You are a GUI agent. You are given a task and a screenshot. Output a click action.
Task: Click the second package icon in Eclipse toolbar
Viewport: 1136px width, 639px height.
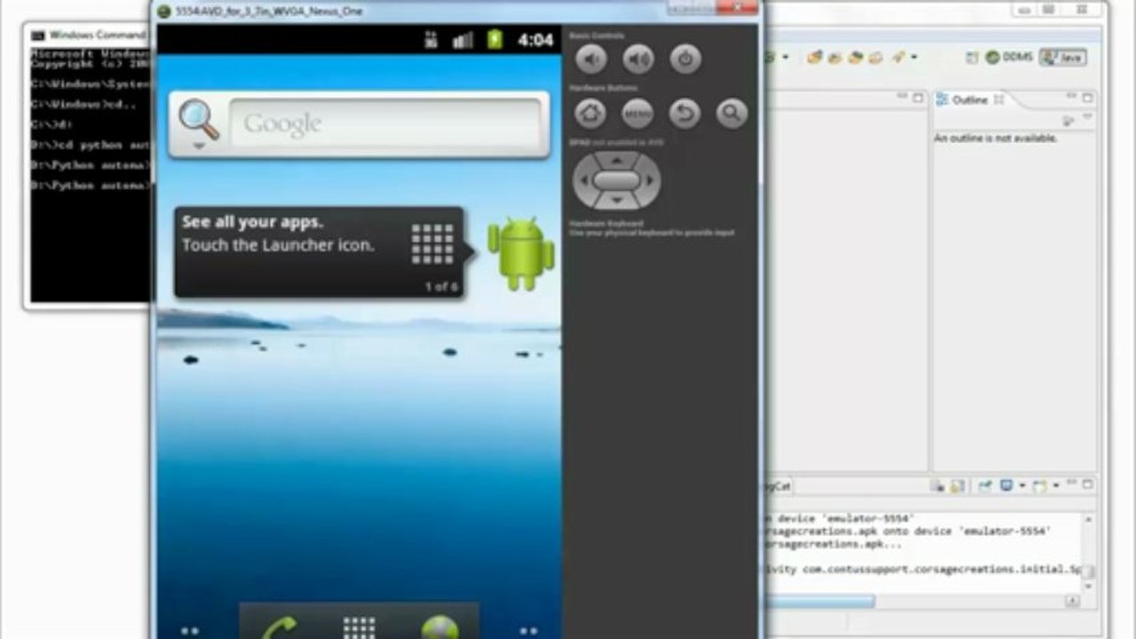coord(835,57)
